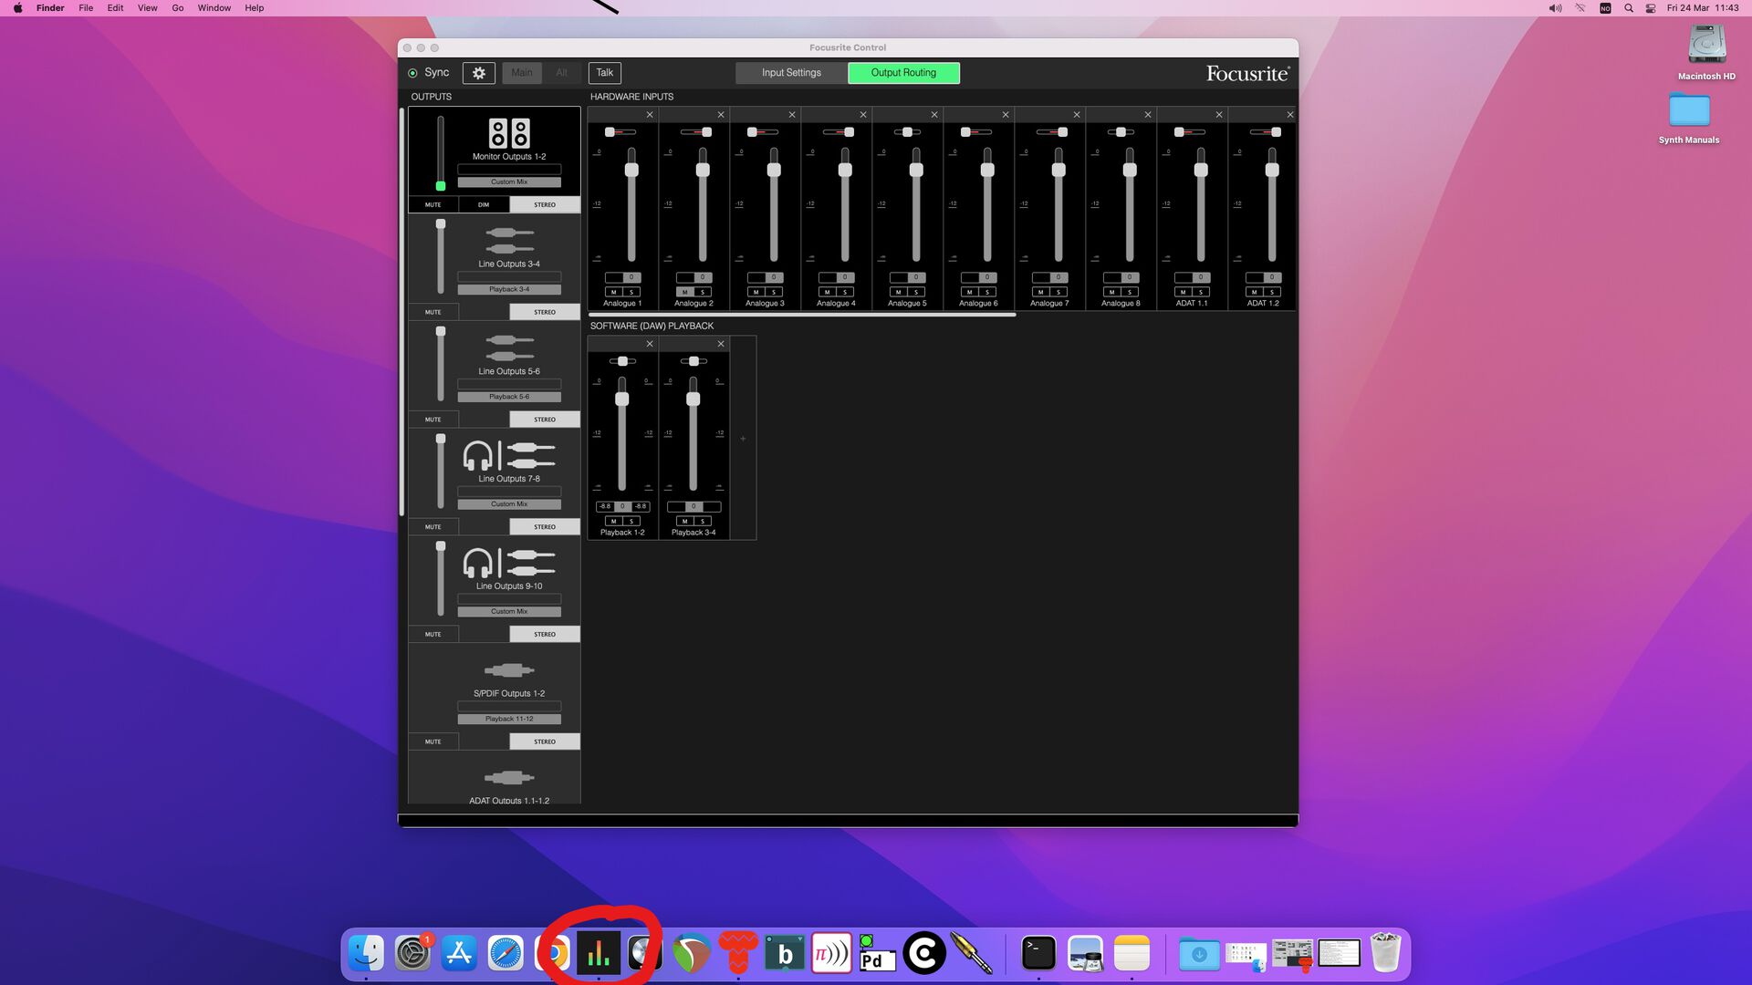
Task: Click the Hardware Inputs horizontal scrollbar
Action: (802, 315)
